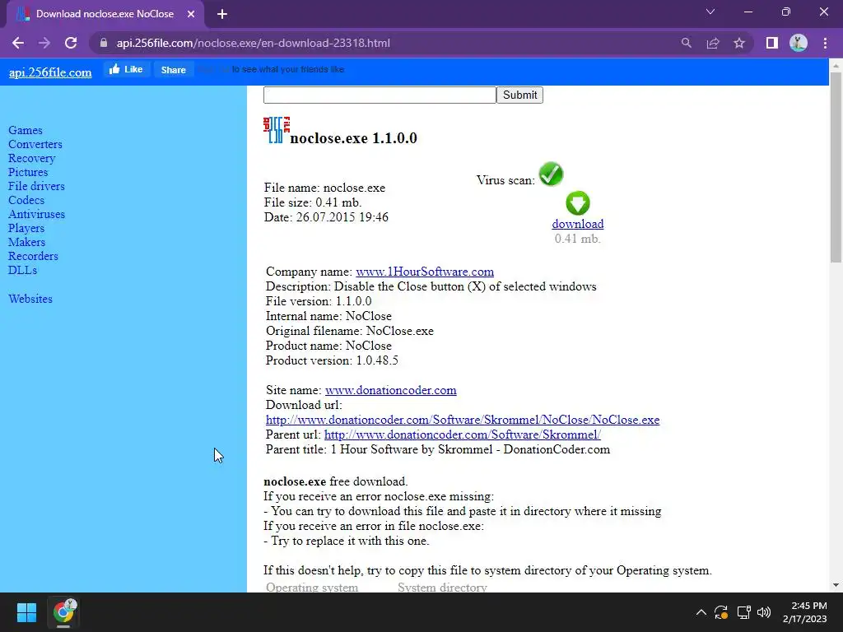The width and height of the screenshot is (843, 632).
Task: Click scrollbar down arrow
Action: [x=836, y=585]
